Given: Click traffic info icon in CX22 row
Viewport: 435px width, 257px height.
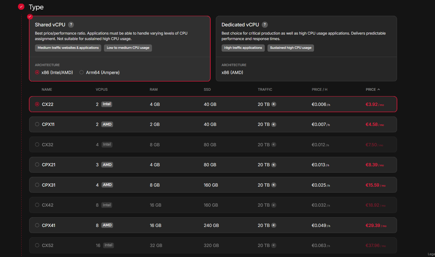Looking at the screenshot, I should click(274, 104).
